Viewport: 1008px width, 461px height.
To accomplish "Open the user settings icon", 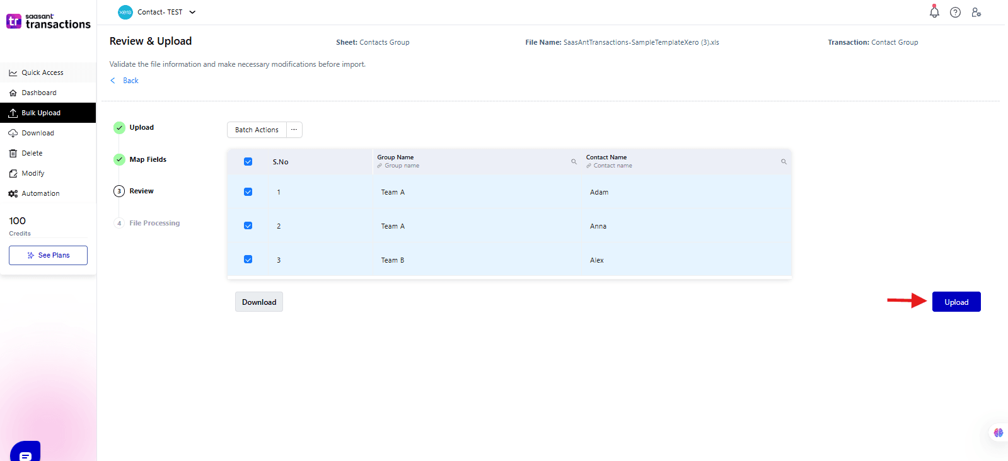I will [976, 12].
